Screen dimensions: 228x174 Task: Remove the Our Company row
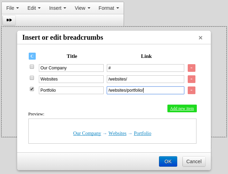point(191,68)
